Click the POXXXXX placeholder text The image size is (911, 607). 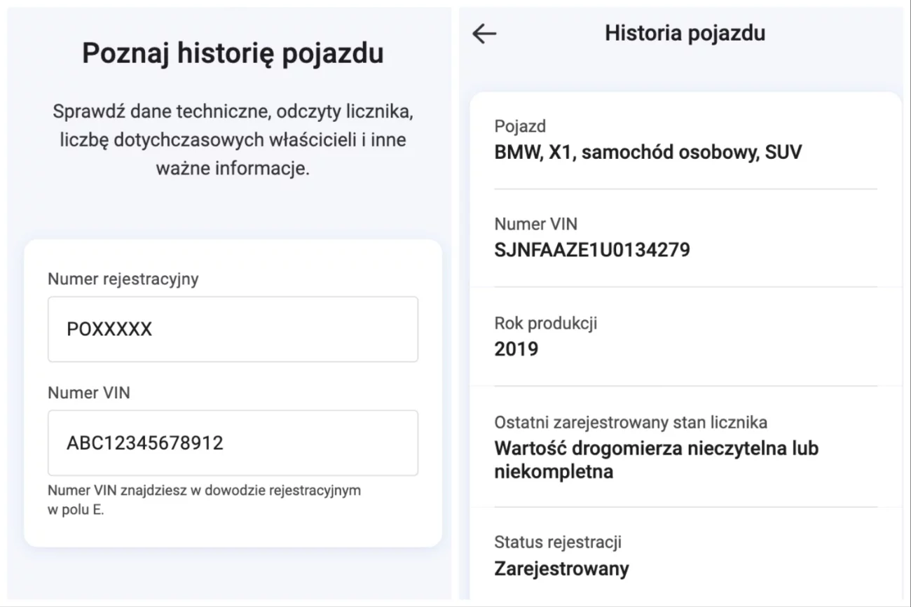pyautogui.click(x=109, y=329)
